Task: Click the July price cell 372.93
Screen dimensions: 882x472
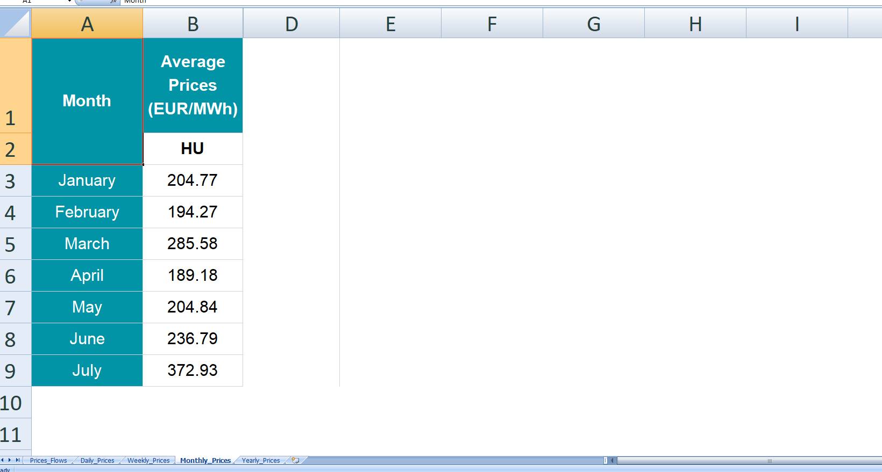Action: 193,371
